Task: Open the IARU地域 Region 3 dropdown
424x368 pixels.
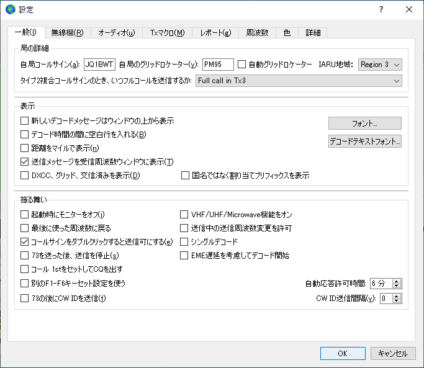Action: pos(379,65)
